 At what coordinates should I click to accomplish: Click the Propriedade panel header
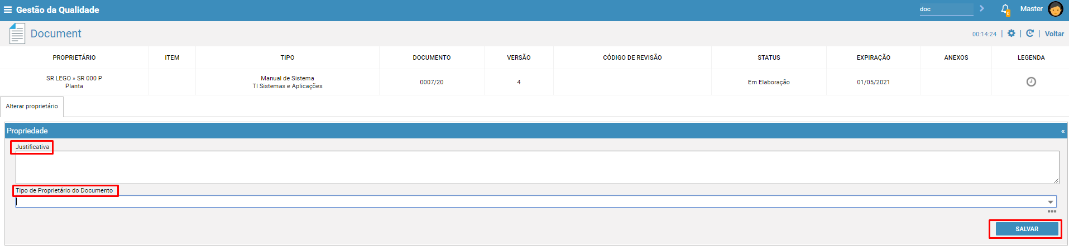click(x=536, y=131)
